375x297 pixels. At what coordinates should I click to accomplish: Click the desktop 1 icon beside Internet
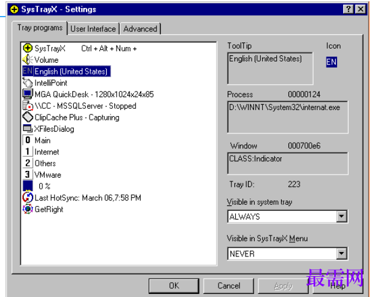(x=28, y=152)
